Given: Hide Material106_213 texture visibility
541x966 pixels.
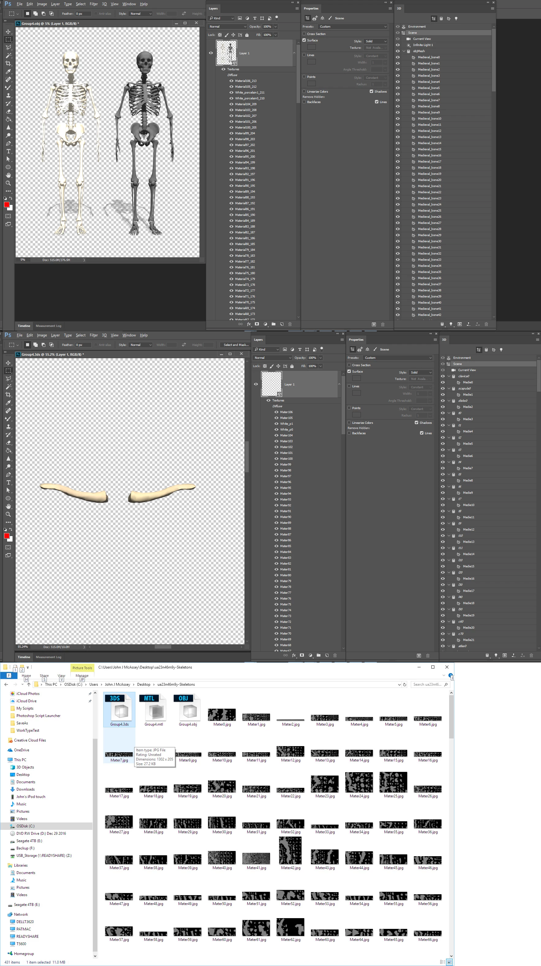Looking at the screenshot, I should pos(231,81).
